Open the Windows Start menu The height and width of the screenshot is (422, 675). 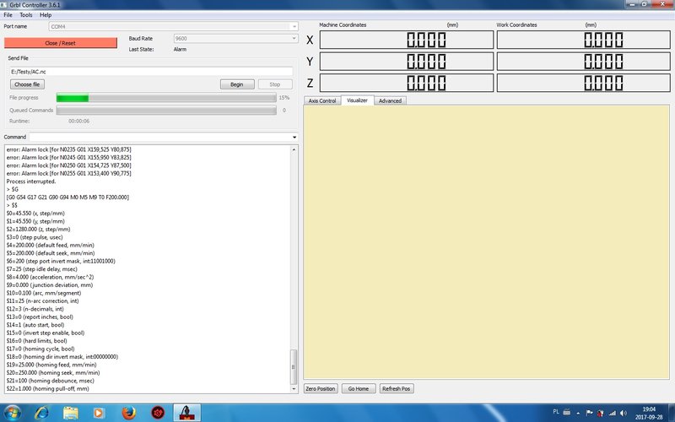pos(12,413)
